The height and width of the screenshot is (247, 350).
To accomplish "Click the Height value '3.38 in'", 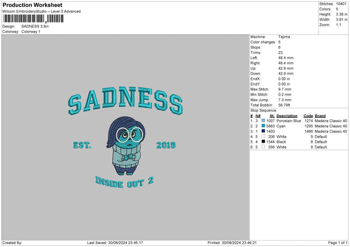I will (341, 14).
